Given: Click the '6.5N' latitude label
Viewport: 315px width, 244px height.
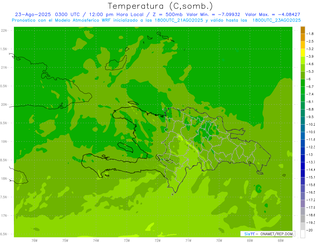Looking at the screenshot, I should [4, 234].
